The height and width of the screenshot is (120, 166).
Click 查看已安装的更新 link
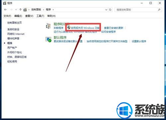114,28
